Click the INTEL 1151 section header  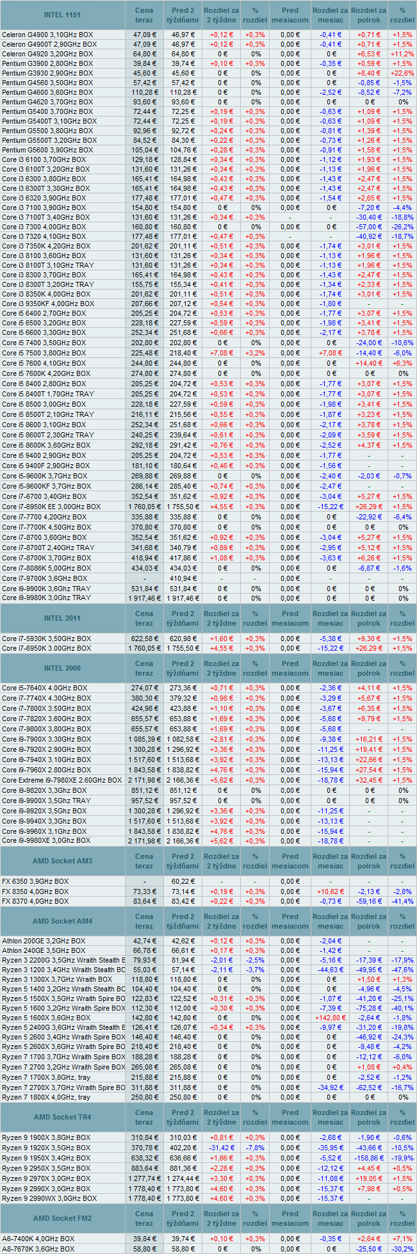click(63, 15)
